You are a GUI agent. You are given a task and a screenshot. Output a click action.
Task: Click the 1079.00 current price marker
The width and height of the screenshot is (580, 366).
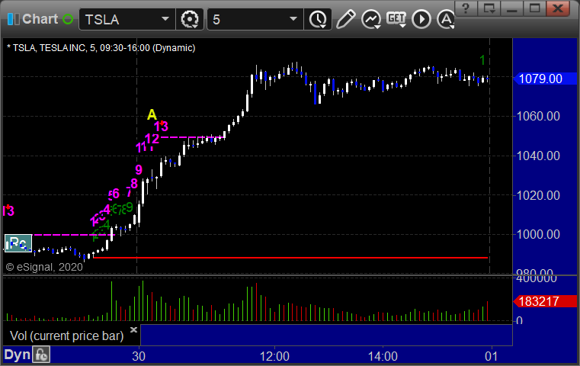[545, 79]
